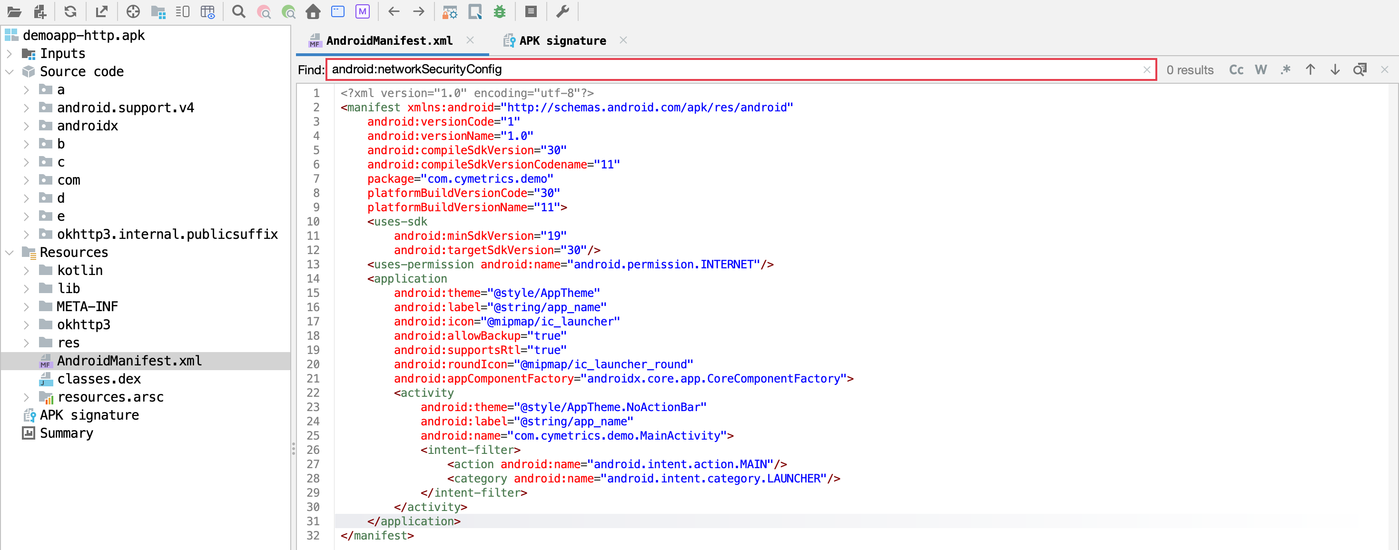The width and height of the screenshot is (1399, 550).
Task: Click into the Find text field
Action: 741,69
